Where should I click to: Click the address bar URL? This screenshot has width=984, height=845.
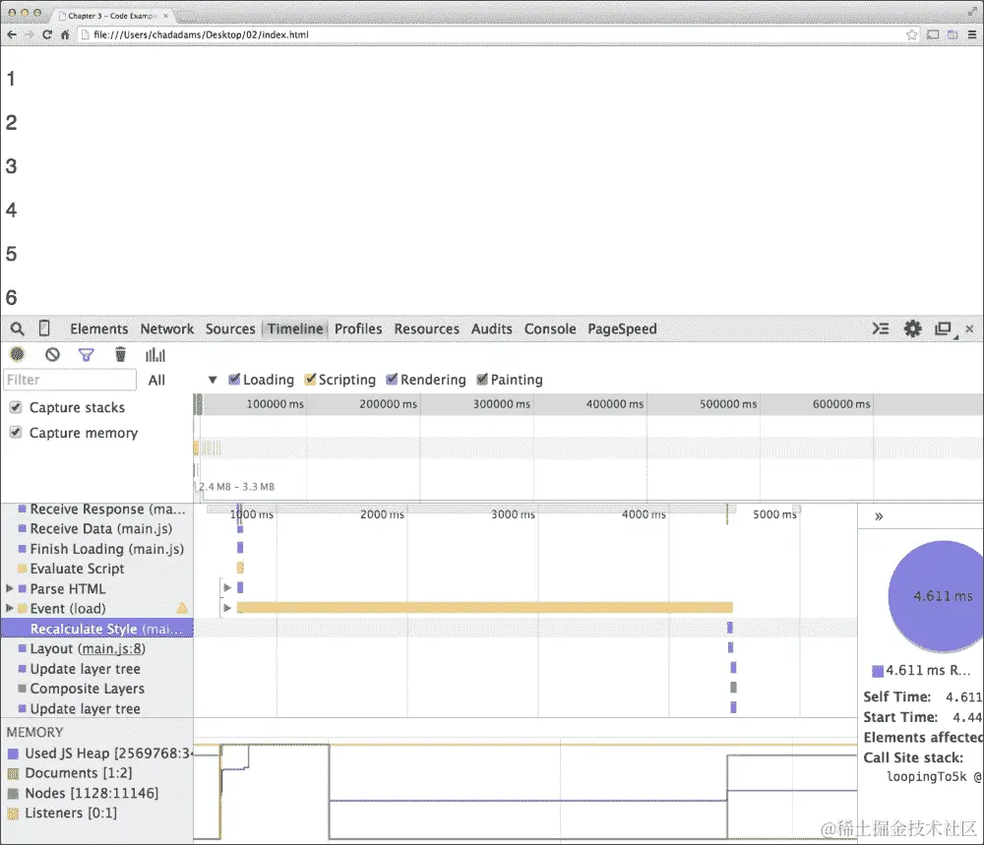coord(201,34)
